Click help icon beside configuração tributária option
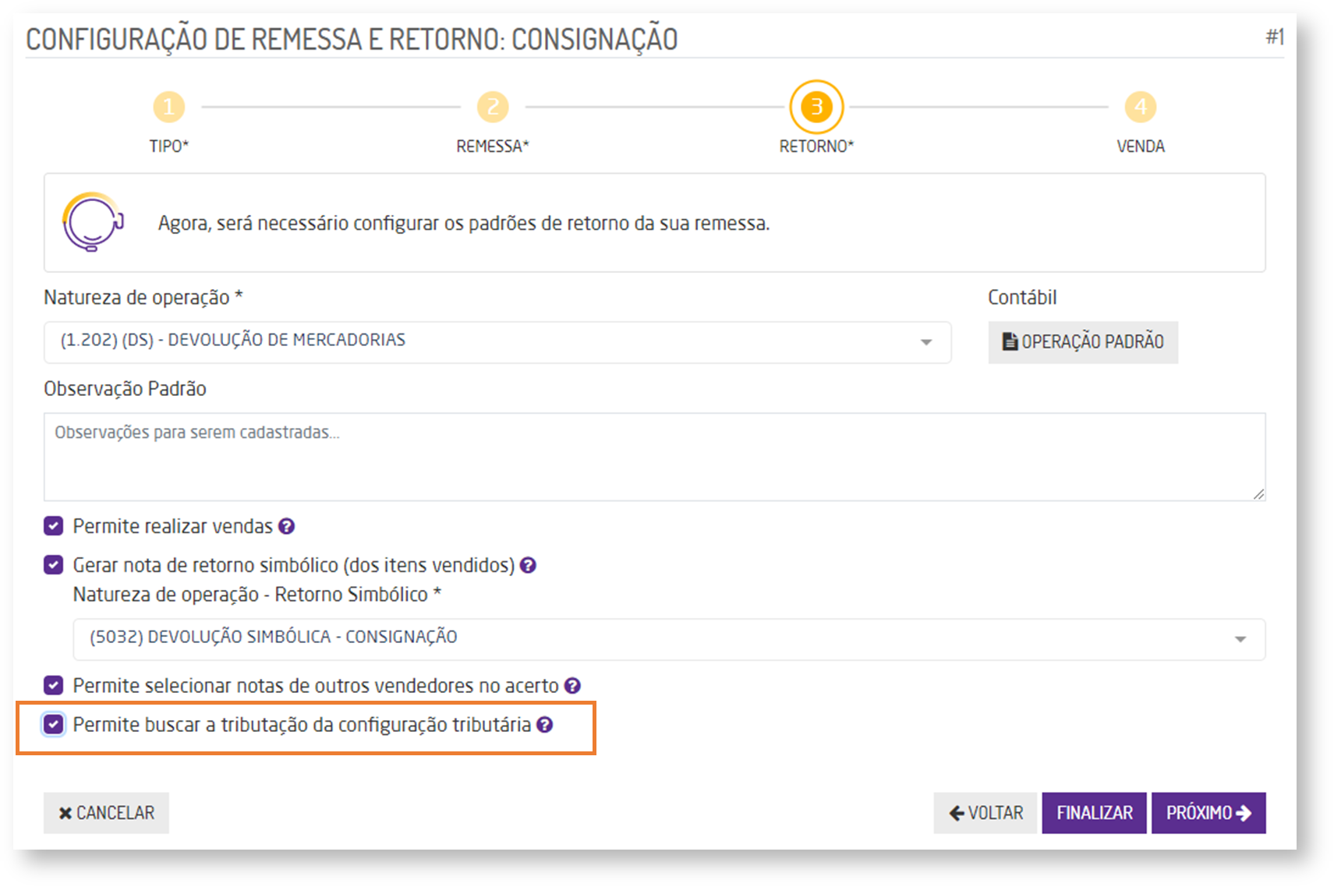This screenshot has width=1334, height=887. click(545, 725)
